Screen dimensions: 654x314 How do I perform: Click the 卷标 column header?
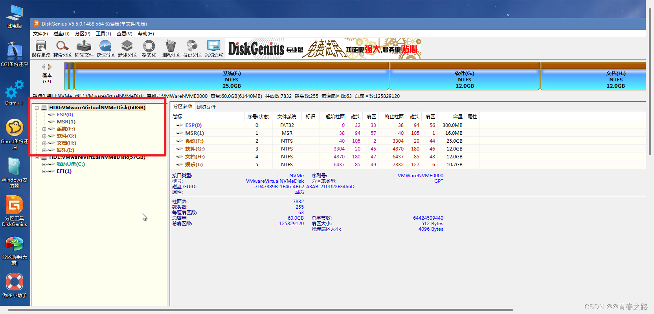pyautogui.click(x=208, y=117)
